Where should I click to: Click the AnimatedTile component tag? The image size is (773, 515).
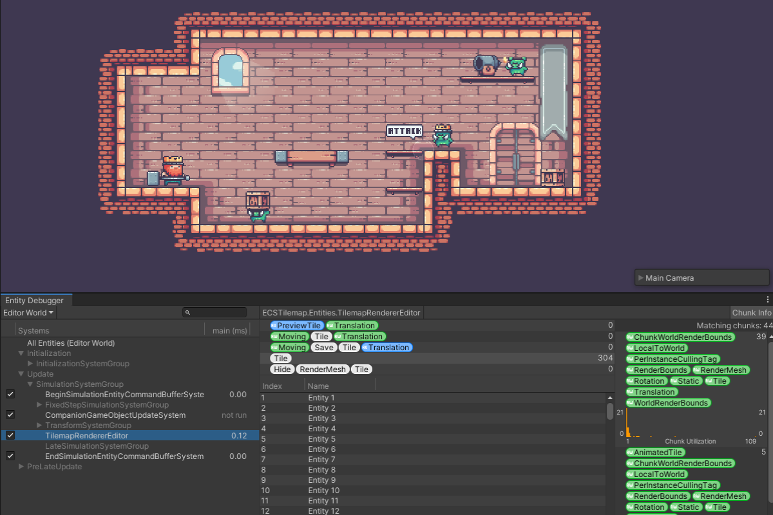[x=653, y=453]
